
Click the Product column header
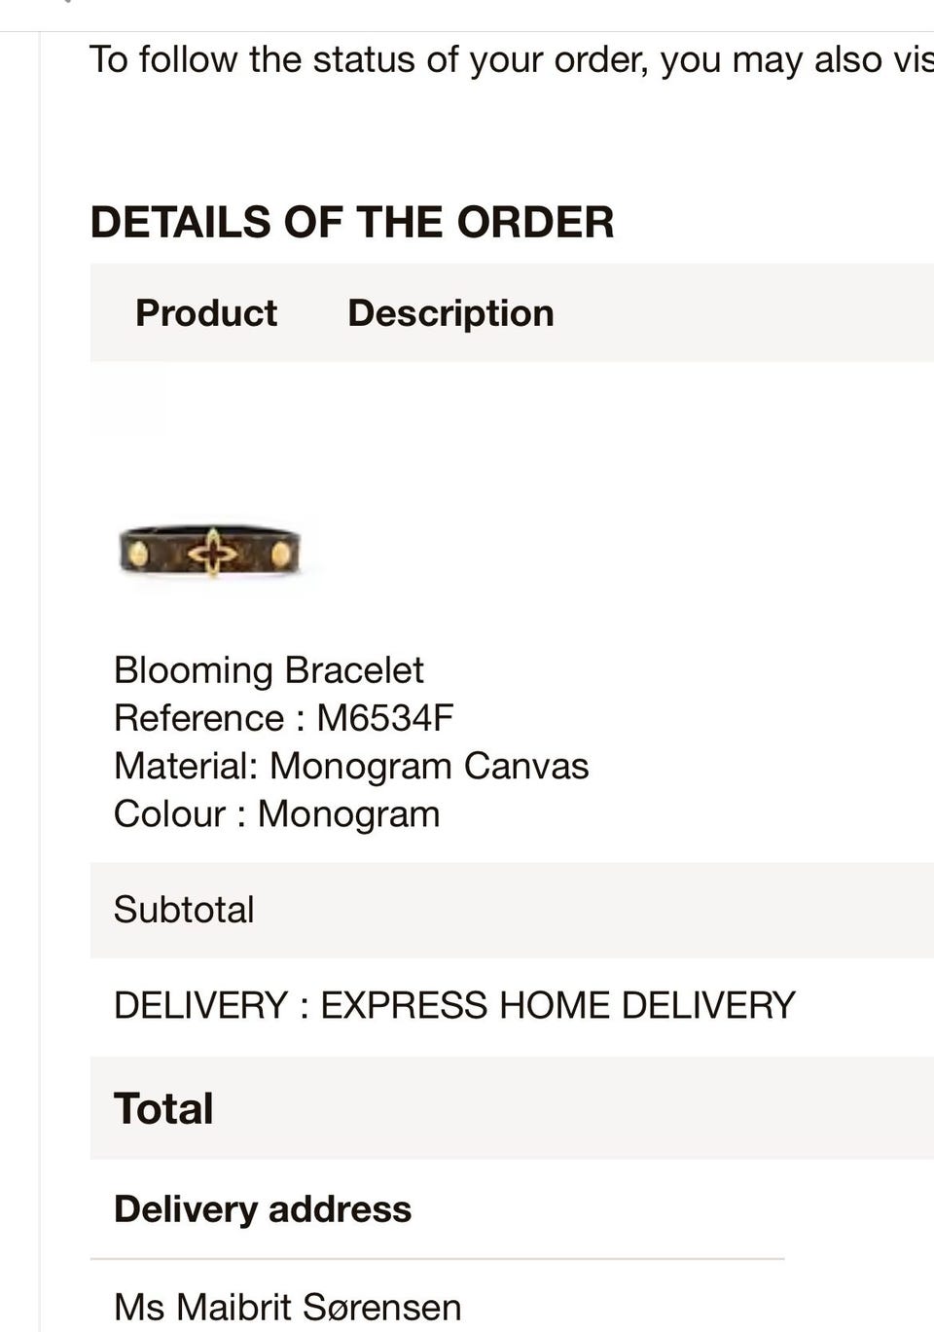click(x=206, y=313)
